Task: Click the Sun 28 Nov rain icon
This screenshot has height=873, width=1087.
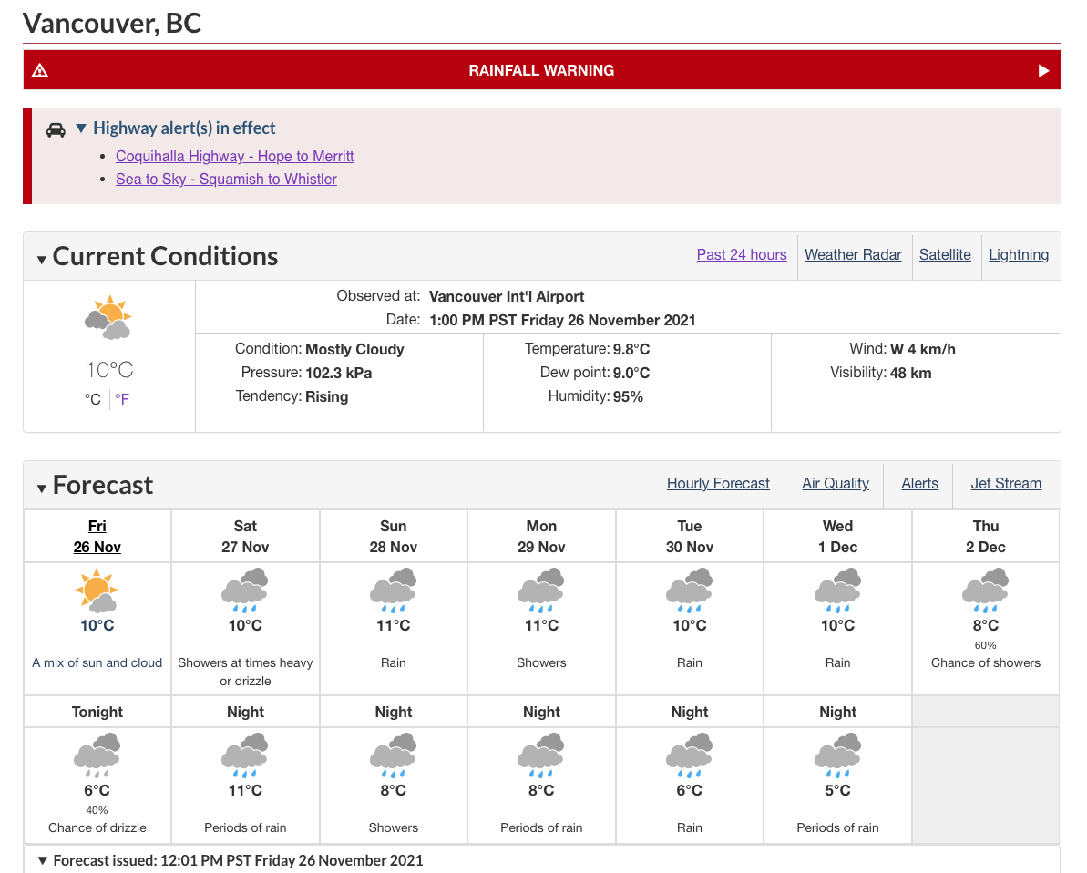Action: [393, 591]
